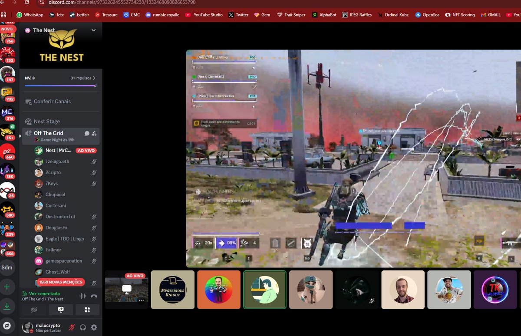This screenshot has width=521, height=336.
Task: View site information icon in address bar
Action: 42,2
